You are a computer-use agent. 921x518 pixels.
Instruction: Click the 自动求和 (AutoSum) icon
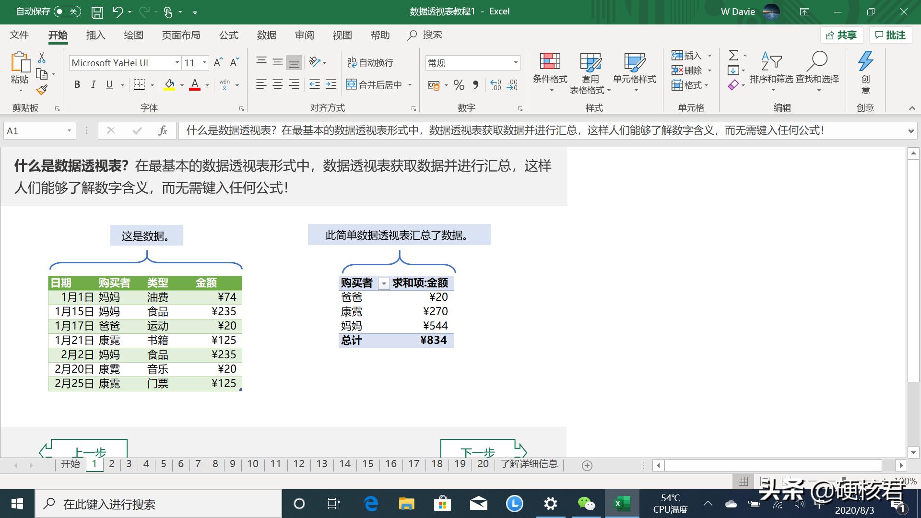(732, 55)
